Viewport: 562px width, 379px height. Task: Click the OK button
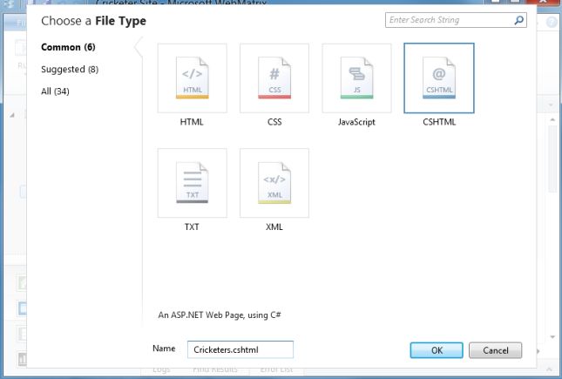point(437,350)
